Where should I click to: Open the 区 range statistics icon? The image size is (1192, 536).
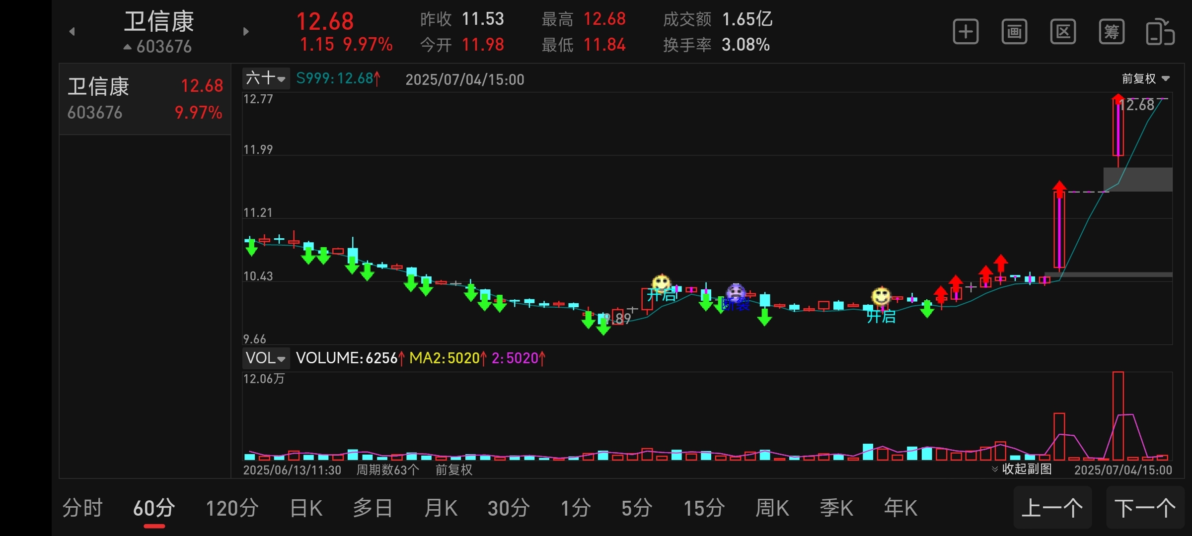(x=1063, y=32)
